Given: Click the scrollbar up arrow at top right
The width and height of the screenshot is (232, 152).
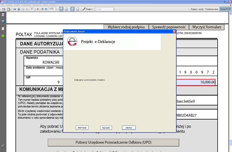Looking at the screenshot, I should (x=230, y=13).
